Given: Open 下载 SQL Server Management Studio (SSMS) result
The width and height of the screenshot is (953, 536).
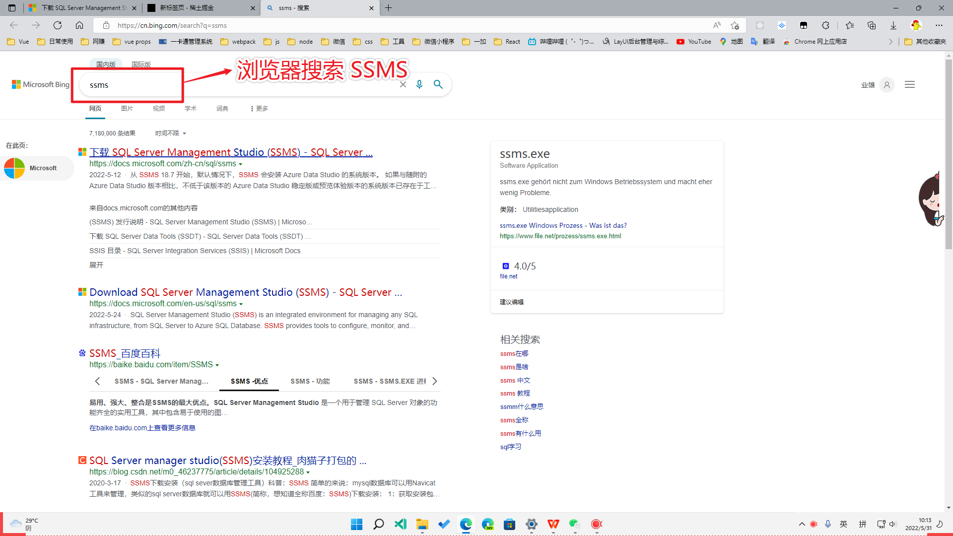Looking at the screenshot, I should tap(231, 152).
